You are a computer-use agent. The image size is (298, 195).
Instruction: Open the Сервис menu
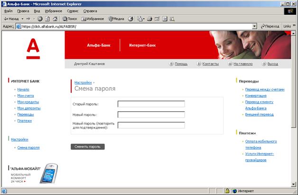pyautogui.click(x=73, y=11)
